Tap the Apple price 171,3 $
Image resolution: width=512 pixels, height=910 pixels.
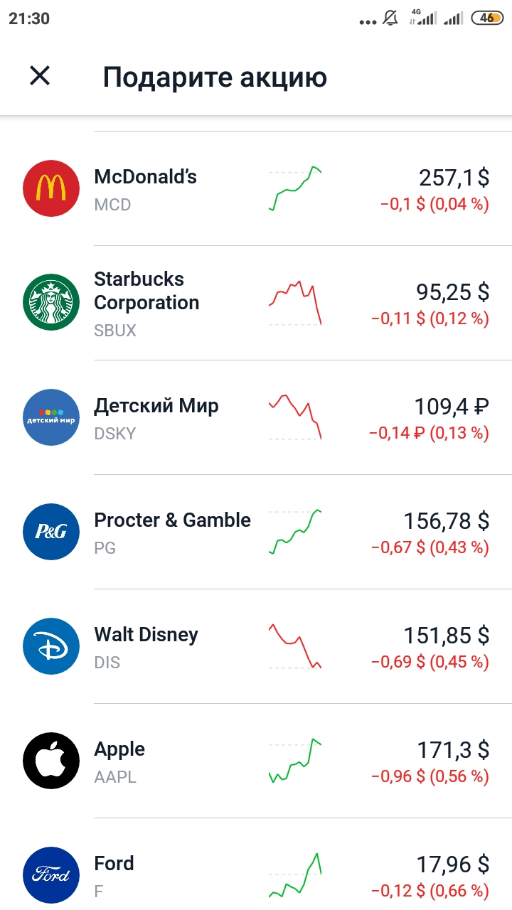(x=453, y=749)
